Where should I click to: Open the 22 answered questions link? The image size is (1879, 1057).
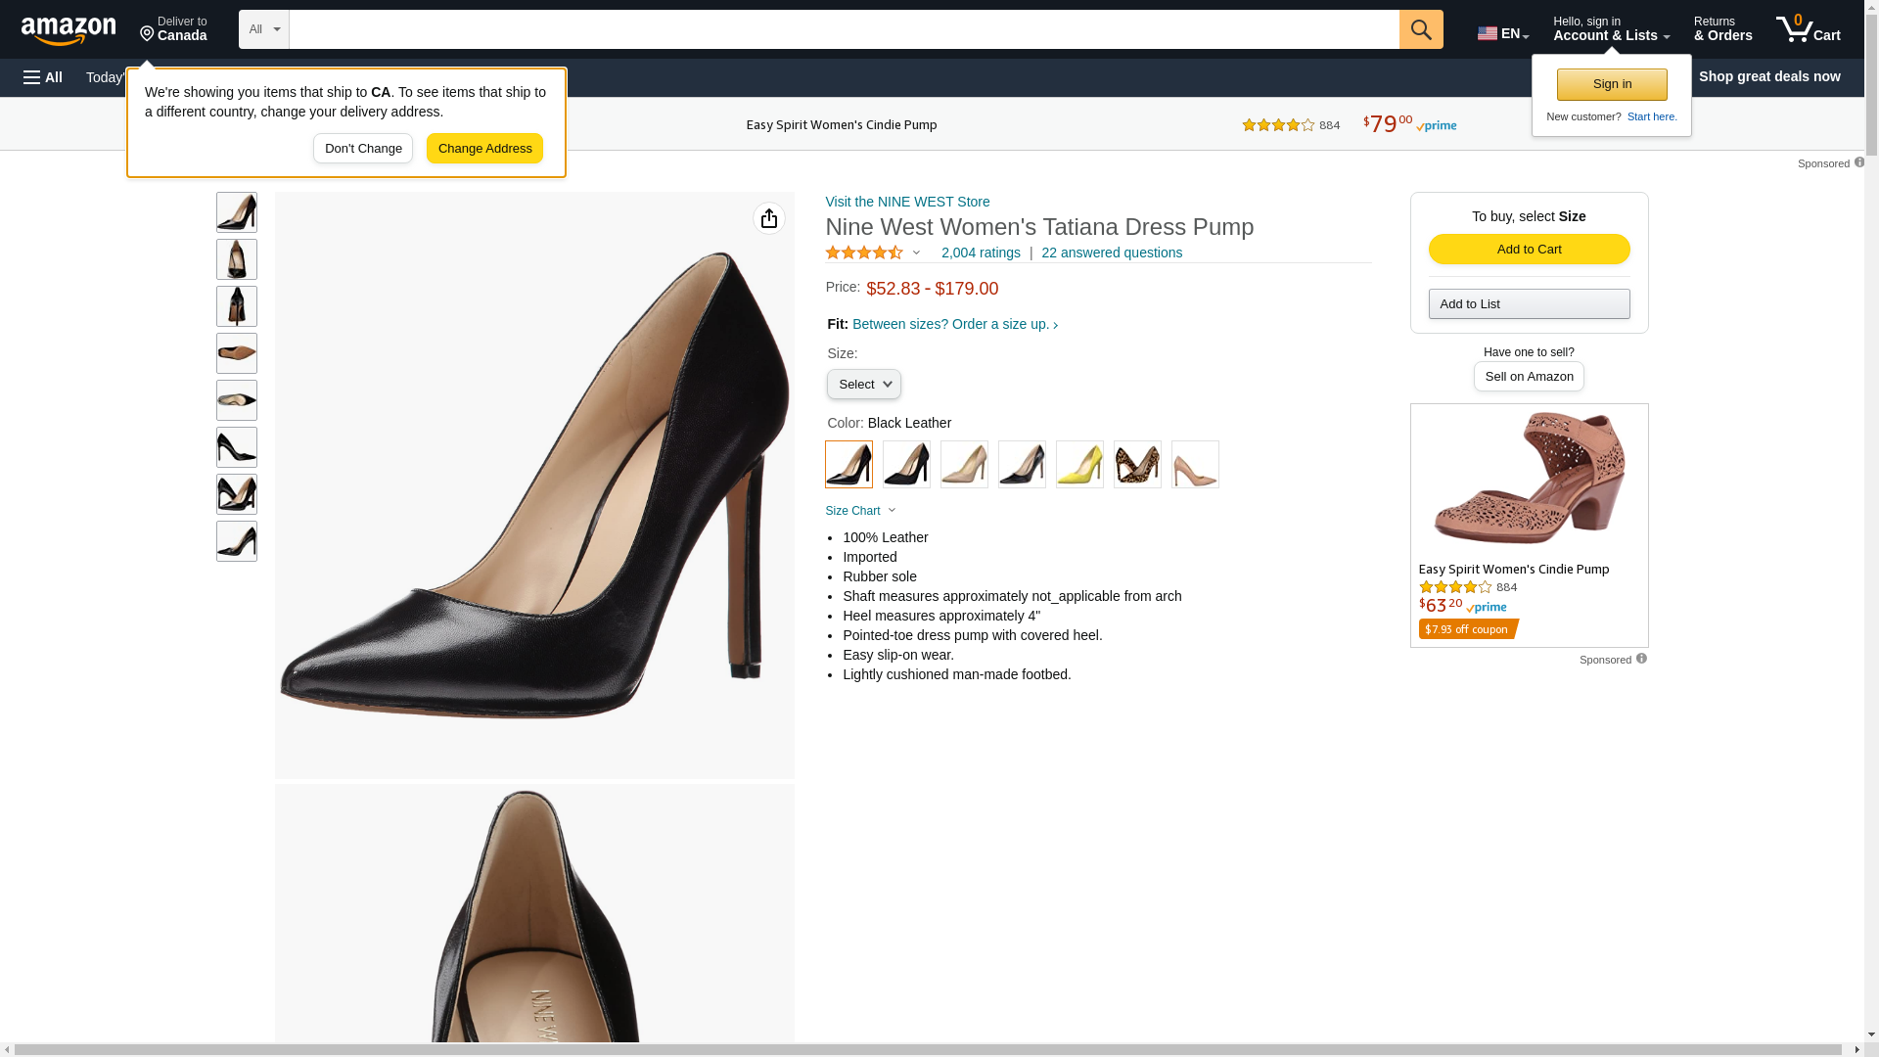click(x=1112, y=253)
